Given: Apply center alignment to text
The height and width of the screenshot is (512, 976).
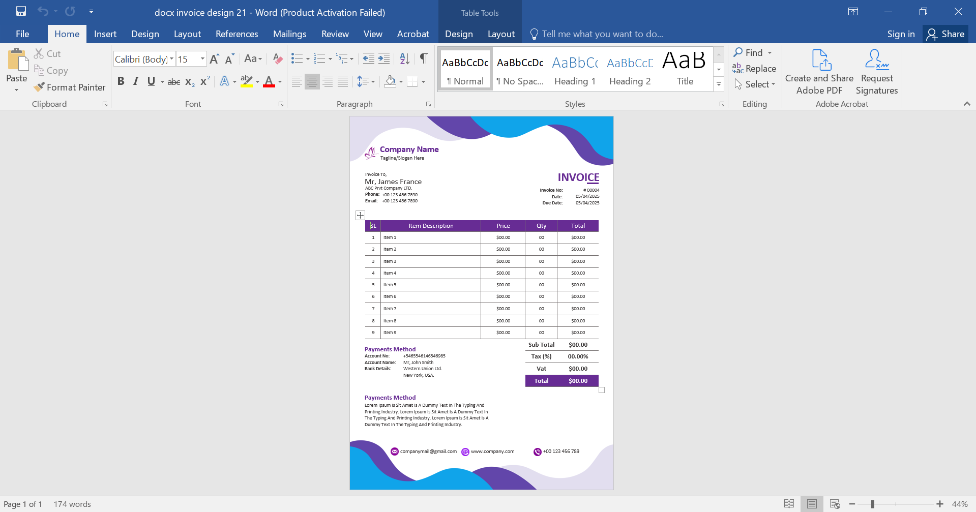Looking at the screenshot, I should tap(312, 81).
